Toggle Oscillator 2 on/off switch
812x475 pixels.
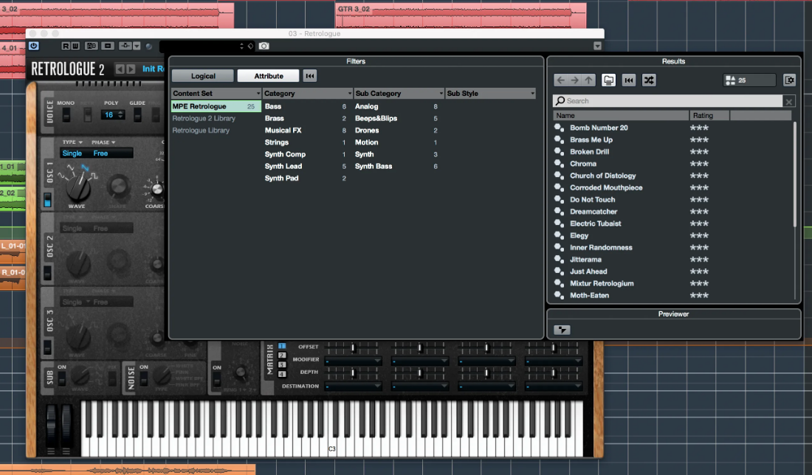tap(48, 273)
